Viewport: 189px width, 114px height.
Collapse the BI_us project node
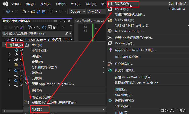[5, 45]
